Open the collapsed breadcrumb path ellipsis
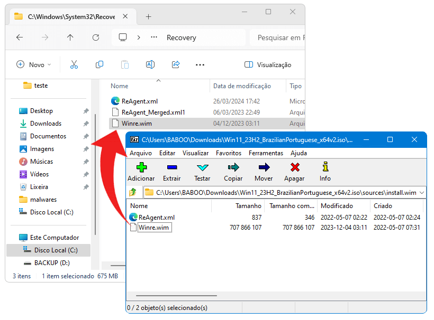The height and width of the screenshot is (320, 434). pos(154,37)
